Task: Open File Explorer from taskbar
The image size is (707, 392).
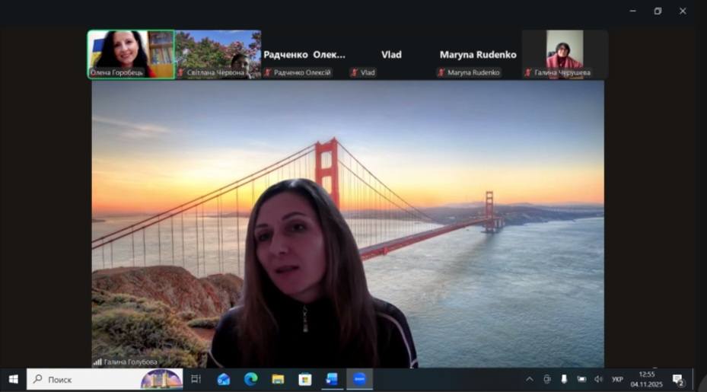Action: tap(278, 379)
